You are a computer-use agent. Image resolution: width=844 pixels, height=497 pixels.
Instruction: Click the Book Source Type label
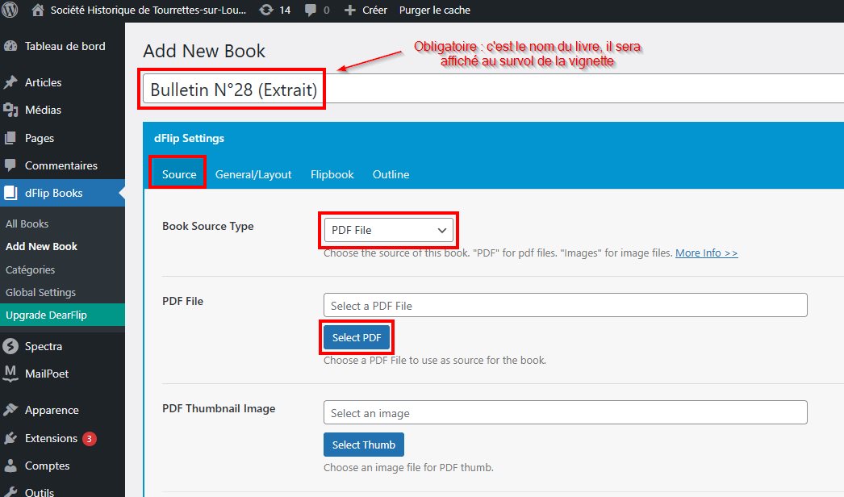pyautogui.click(x=207, y=226)
